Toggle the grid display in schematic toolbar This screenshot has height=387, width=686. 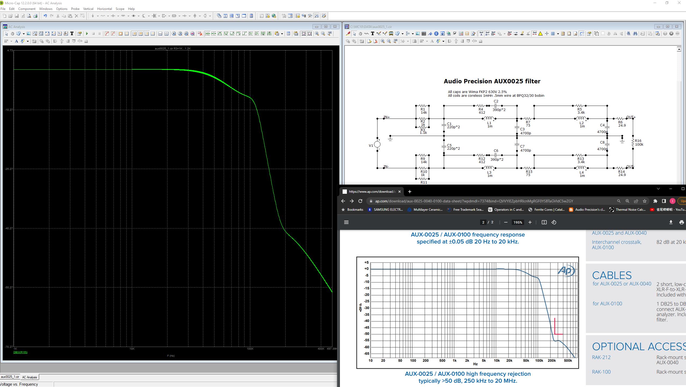pos(553,34)
